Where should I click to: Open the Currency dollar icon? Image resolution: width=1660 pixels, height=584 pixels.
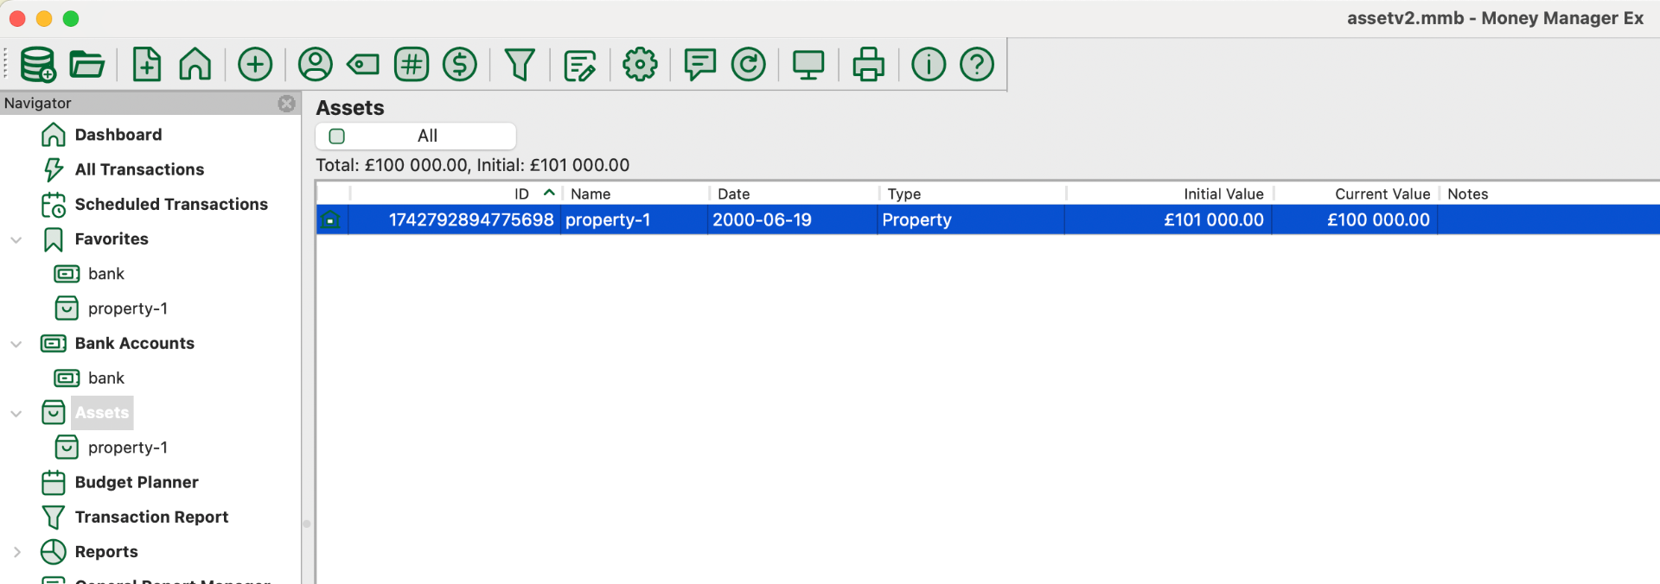click(x=460, y=64)
